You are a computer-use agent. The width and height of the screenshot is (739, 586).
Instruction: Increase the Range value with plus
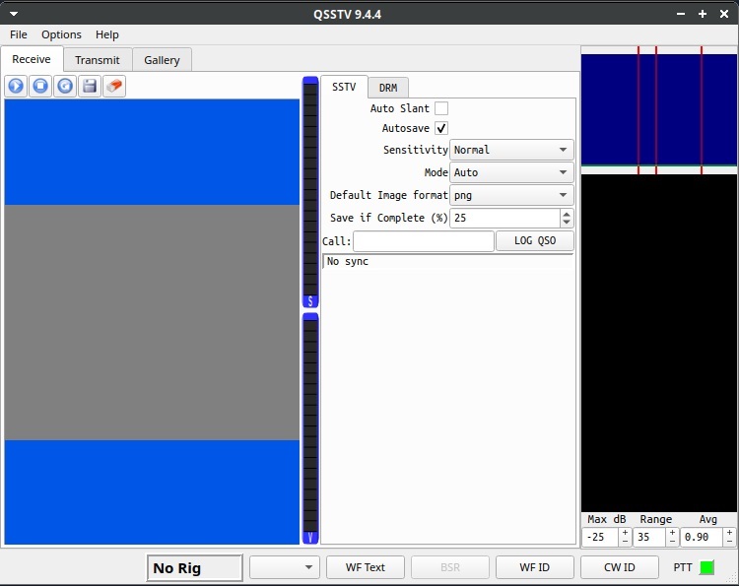pyautogui.click(x=673, y=532)
